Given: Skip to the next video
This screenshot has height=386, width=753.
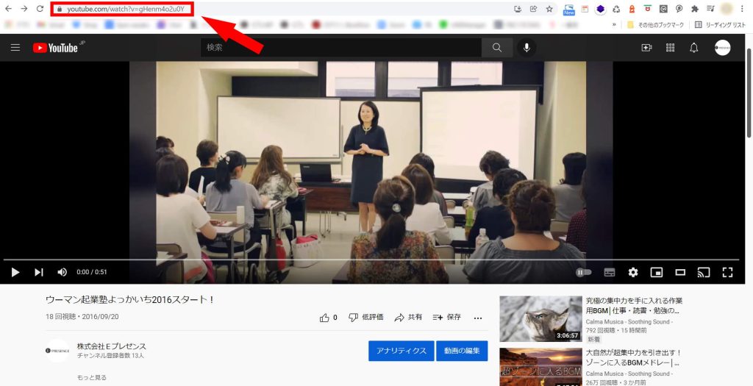Looking at the screenshot, I should 39,272.
